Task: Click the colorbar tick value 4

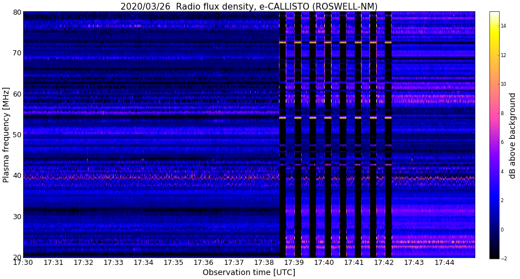Action: (502, 172)
